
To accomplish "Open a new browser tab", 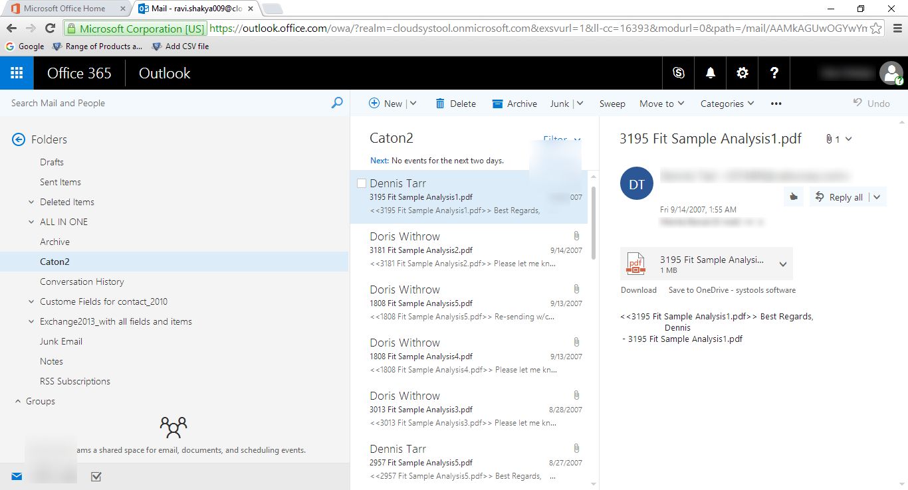I will point(273,9).
